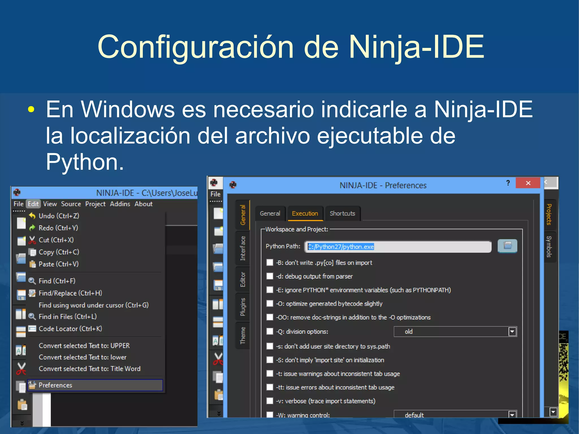579x434 pixels.
Task: Open the Project menu
Action: pyautogui.click(x=95, y=204)
